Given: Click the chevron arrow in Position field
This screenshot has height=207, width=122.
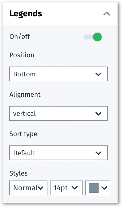Looking at the screenshot, I should pos(98,74).
